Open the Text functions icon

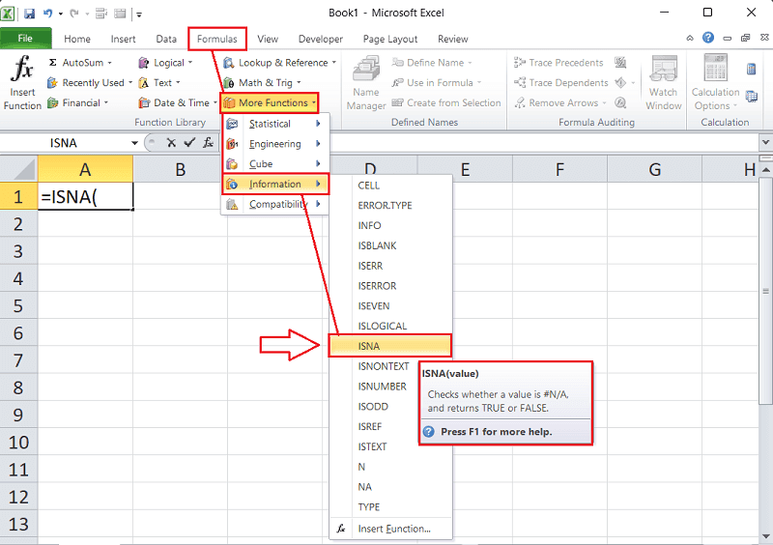click(143, 83)
